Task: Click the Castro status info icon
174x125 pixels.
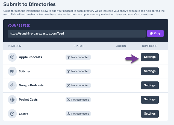Action: [68, 114]
